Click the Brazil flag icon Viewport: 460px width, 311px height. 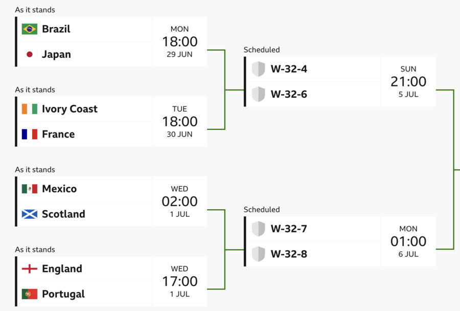click(29, 29)
